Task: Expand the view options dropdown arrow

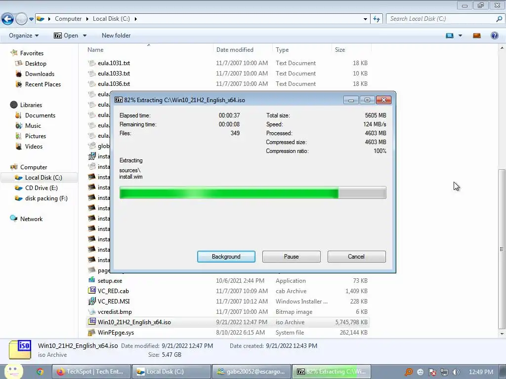Action: pos(460,36)
